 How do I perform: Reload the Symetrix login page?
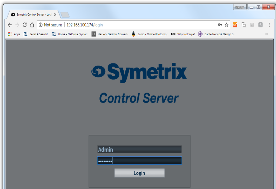click(25, 25)
